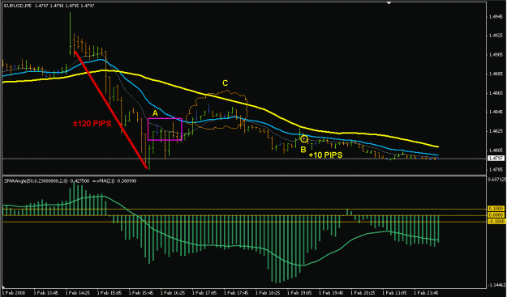Click the 0.0000 indicator level label
The width and height of the screenshot is (507, 297).
pyautogui.click(x=496, y=215)
